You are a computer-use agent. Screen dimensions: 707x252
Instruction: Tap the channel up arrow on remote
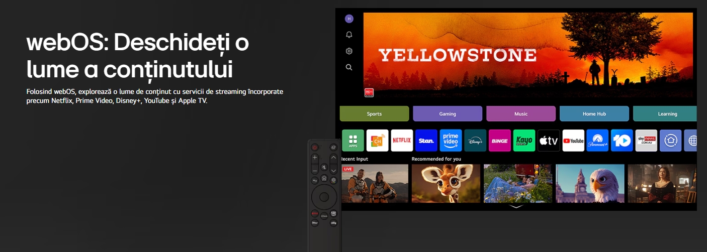click(333, 158)
